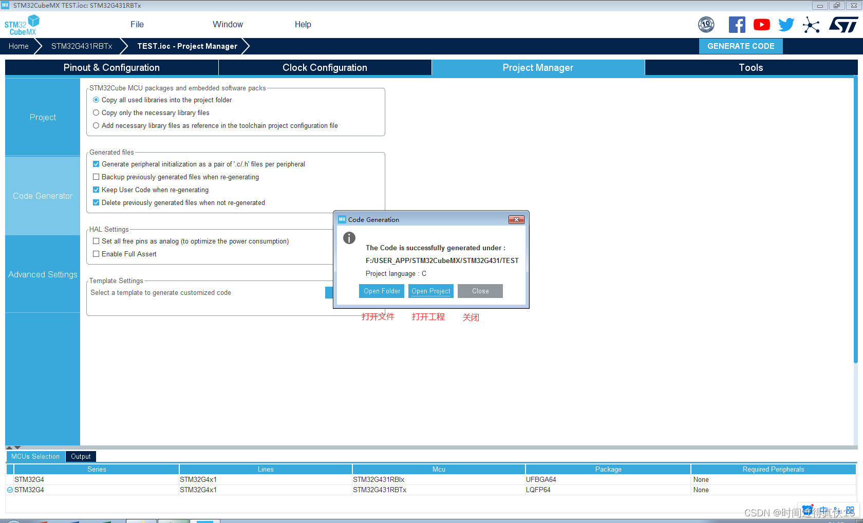Image resolution: width=863 pixels, height=523 pixels.
Task: Switch to the Tools tab
Action: click(751, 68)
